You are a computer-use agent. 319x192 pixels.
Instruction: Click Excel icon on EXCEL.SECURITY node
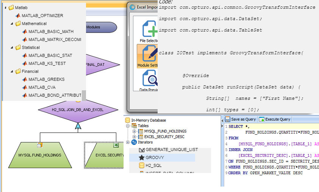click(116, 145)
